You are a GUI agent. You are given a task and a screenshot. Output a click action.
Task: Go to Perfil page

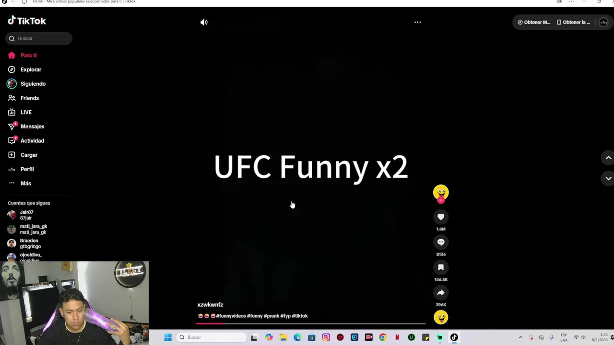tap(27, 169)
